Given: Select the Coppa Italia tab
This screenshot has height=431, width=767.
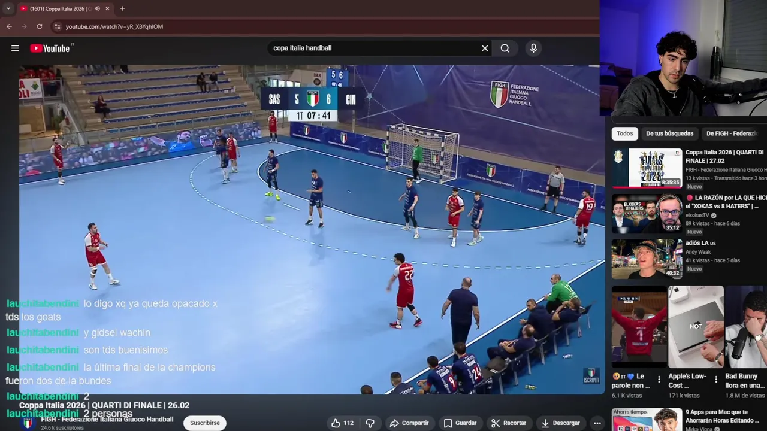Looking at the screenshot, I should pos(60,8).
